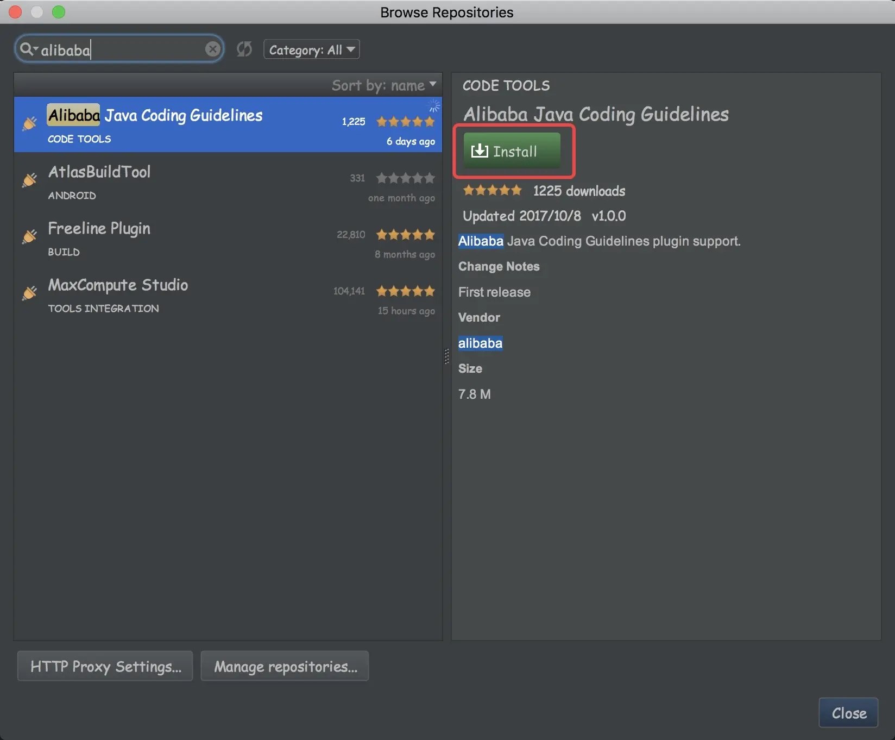Open the Category: All dropdown
Image resolution: width=895 pixels, height=740 pixels.
point(312,49)
